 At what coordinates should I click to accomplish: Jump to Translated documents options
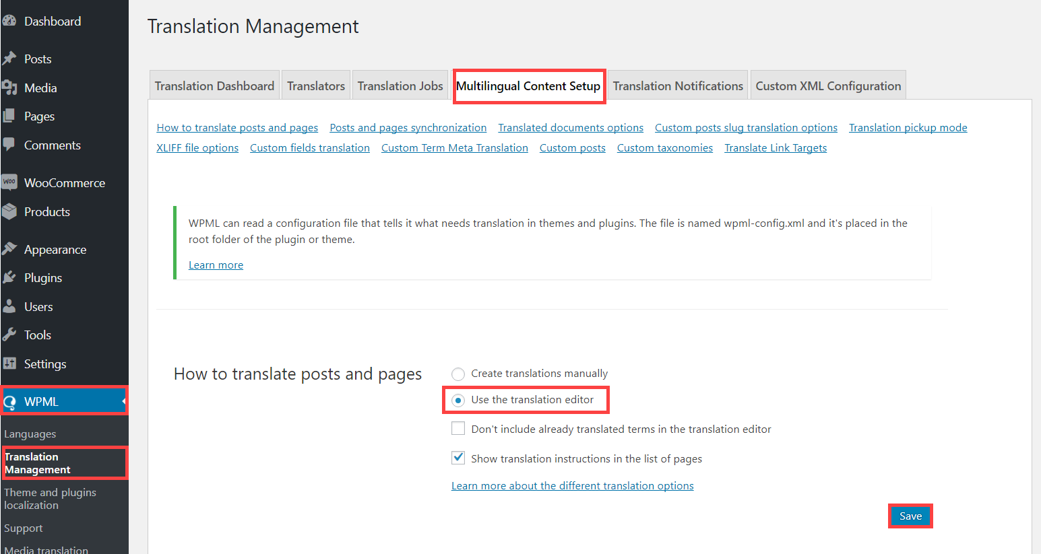coord(571,128)
